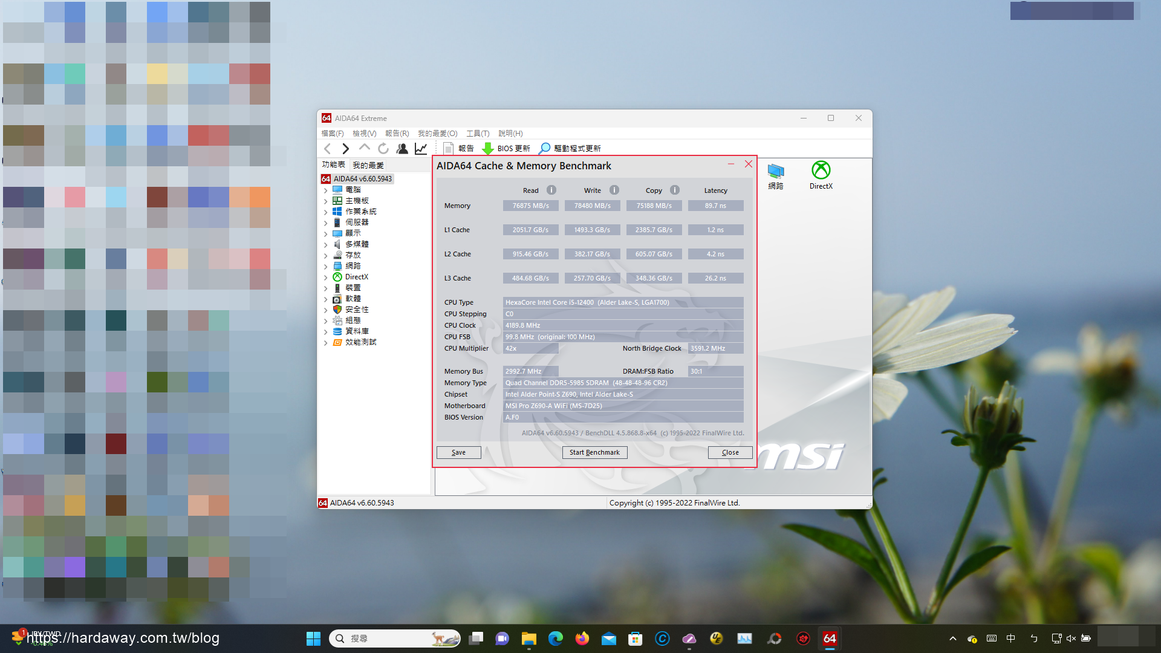The height and width of the screenshot is (653, 1161).
Task: Click the CPU Type field value
Action: coord(623,302)
